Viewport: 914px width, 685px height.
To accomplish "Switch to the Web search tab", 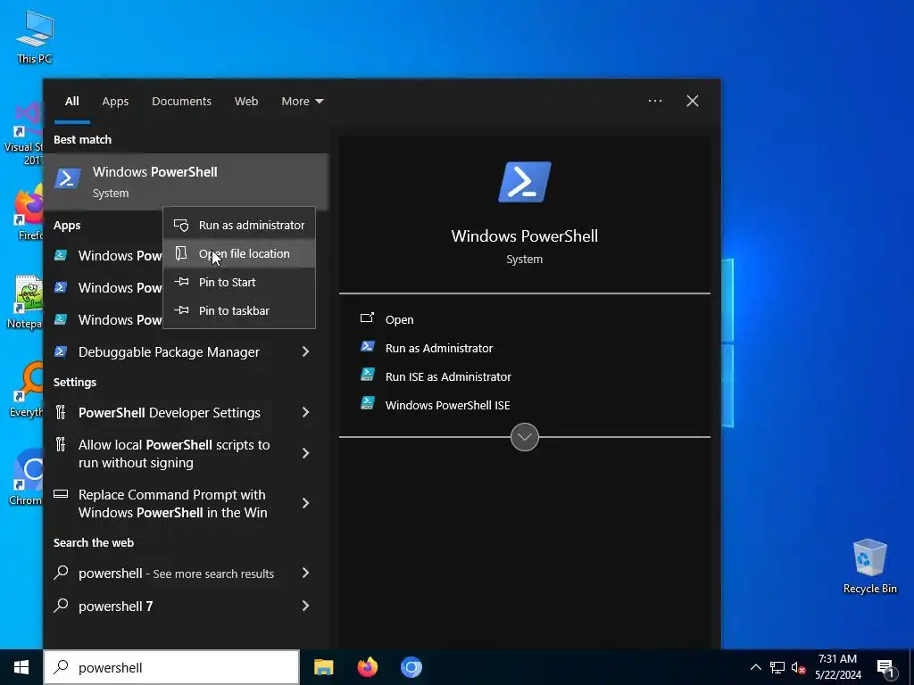I will click(246, 102).
